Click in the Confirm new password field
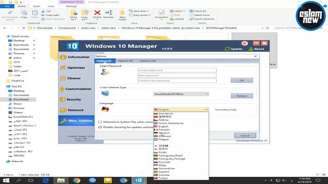 pyautogui.click(x=177, y=81)
